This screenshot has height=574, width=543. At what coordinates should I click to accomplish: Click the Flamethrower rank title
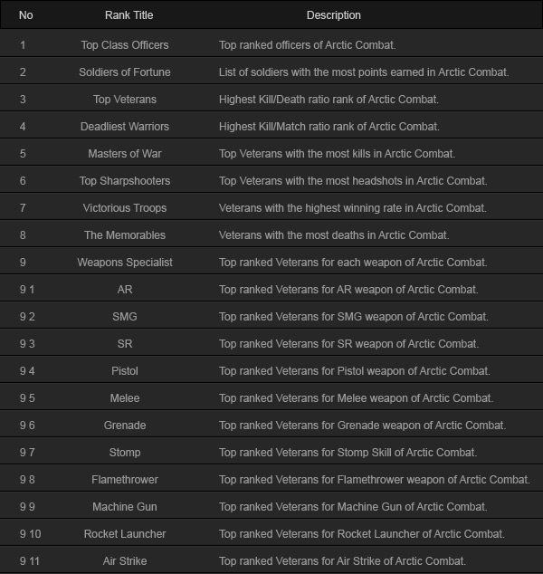tap(125, 479)
